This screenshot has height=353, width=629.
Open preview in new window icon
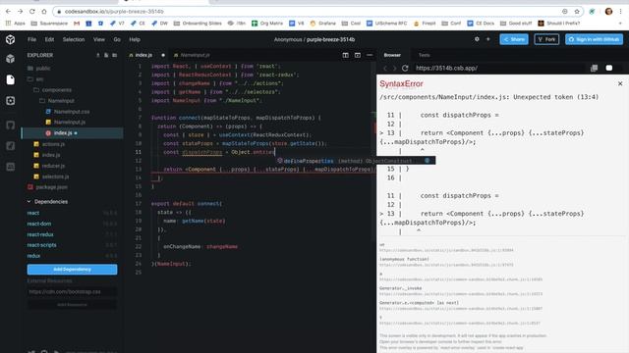594,68
